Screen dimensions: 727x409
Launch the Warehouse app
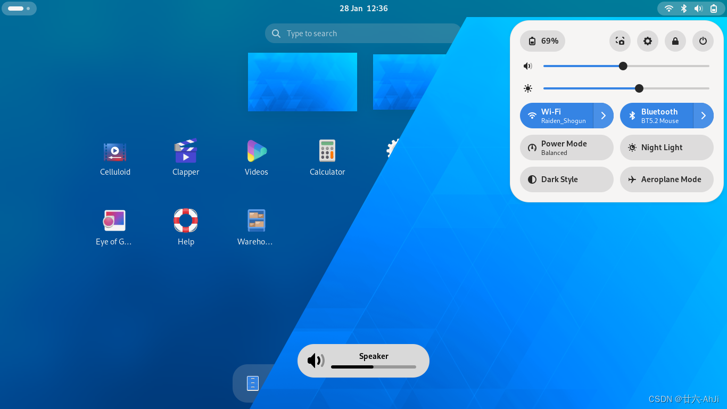(x=256, y=227)
